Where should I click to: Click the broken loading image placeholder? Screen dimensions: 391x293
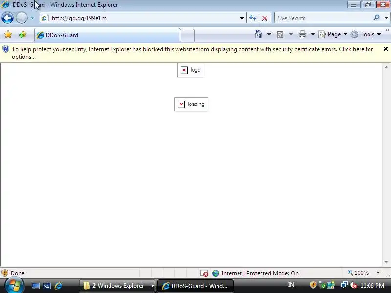(x=191, y=104)
